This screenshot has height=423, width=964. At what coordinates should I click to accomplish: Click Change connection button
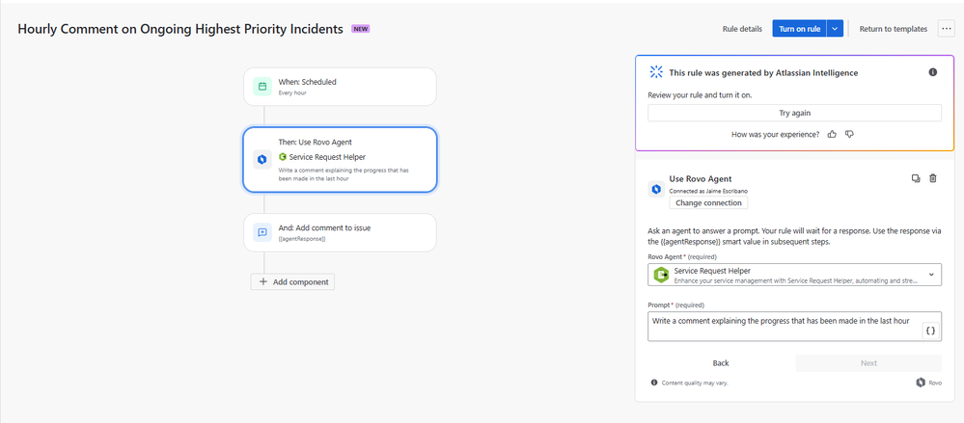708,202
